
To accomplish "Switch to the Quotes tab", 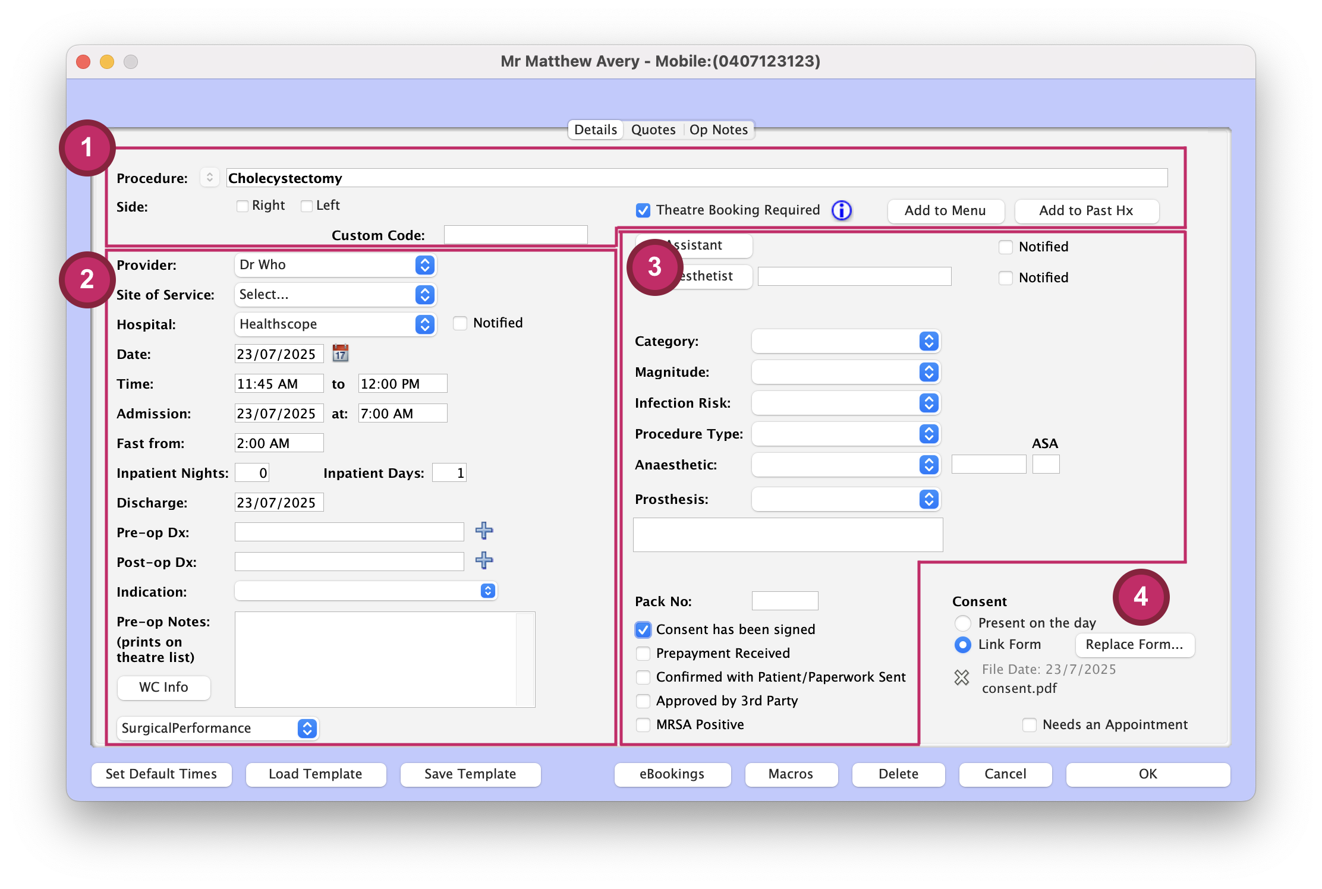I will pyautogui.click(x=653, y=129).
